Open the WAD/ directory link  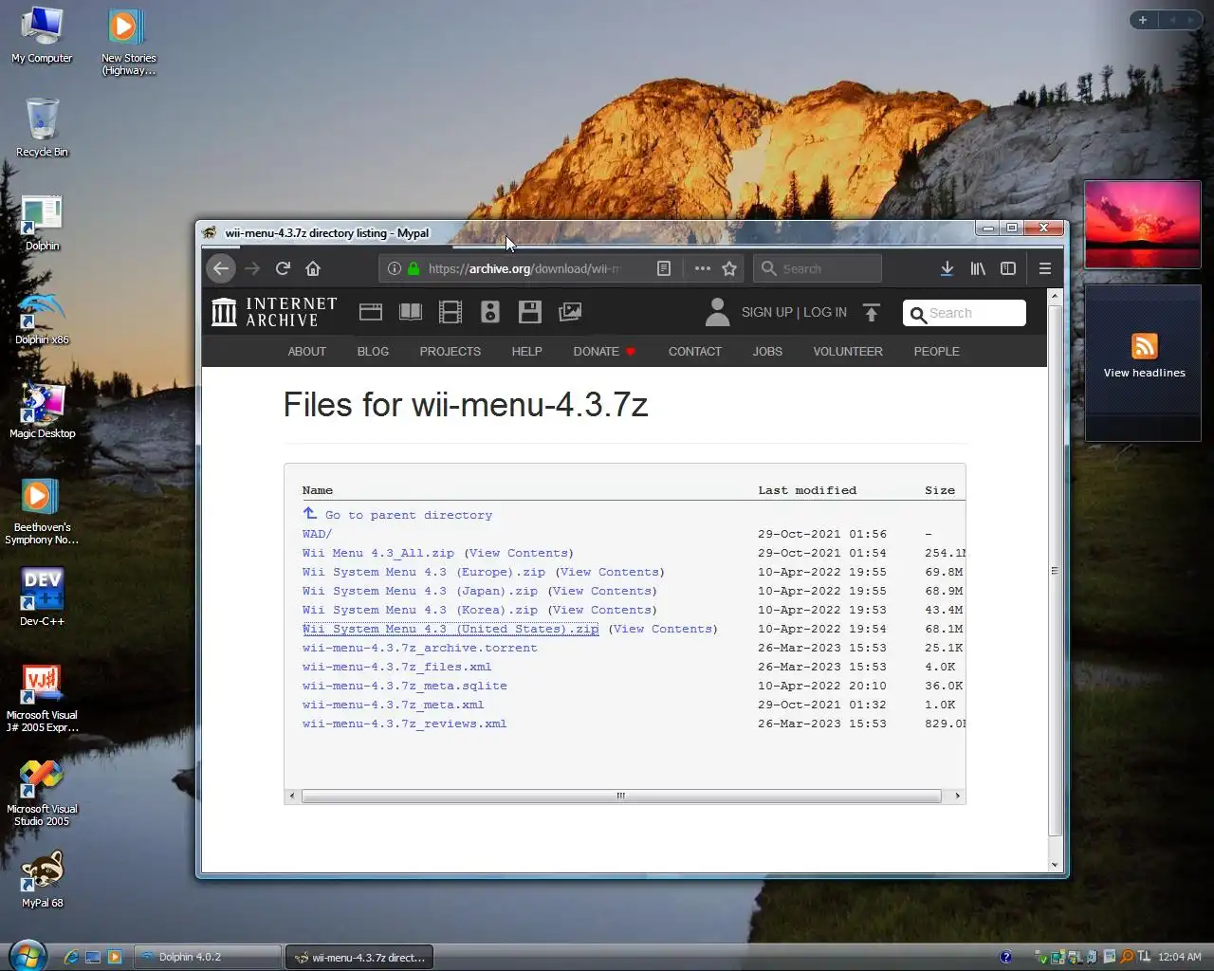(x=317, y=534)
